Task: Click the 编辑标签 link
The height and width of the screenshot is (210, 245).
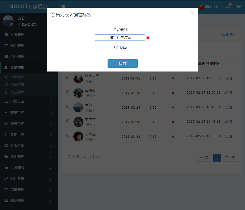Action: point(228,35)
